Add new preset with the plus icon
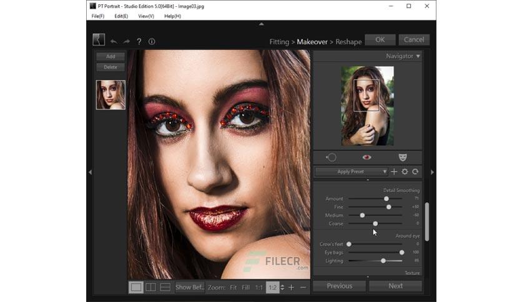Viewport: 522px width, 302px height. (394, 172)
